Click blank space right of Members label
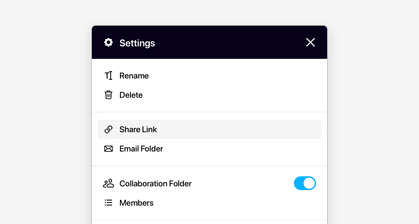Screen dimensions: 419x224 coord(239,203)
